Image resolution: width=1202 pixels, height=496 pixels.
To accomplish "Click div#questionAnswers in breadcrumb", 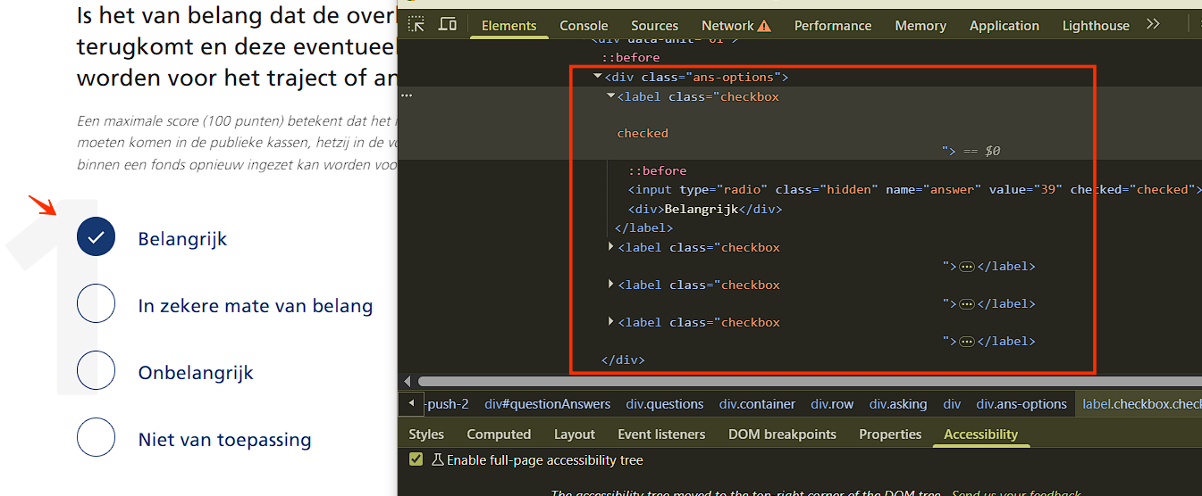I will coord(547,404).
